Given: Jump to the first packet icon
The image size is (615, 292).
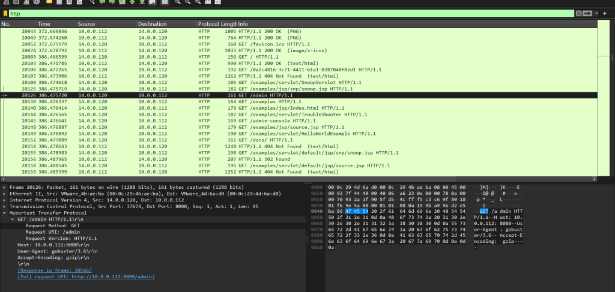Looking at the screenshot, I should click(132, 2).
